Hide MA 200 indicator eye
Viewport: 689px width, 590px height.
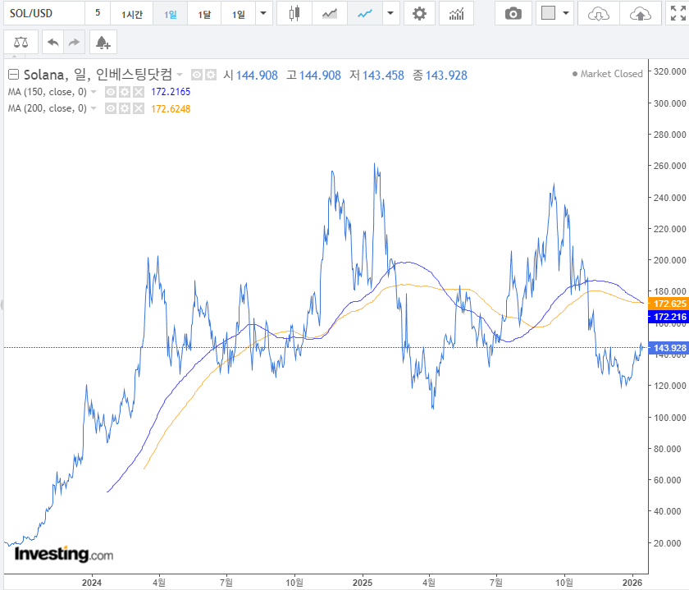pos(111,108)
